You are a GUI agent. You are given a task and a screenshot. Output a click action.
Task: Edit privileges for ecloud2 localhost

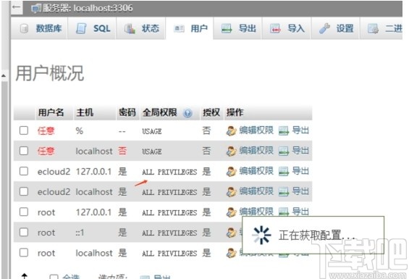click(x=256, y=191)
